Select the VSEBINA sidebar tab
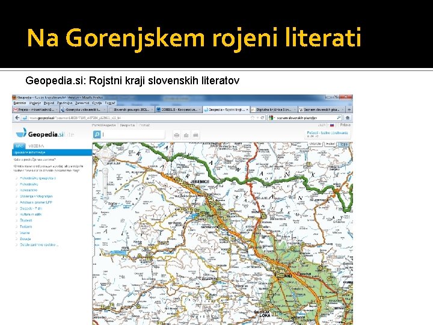 click(x=36, y=146)
